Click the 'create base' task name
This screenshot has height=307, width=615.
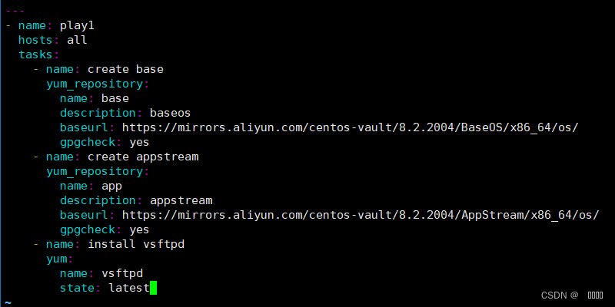[125, 69]
